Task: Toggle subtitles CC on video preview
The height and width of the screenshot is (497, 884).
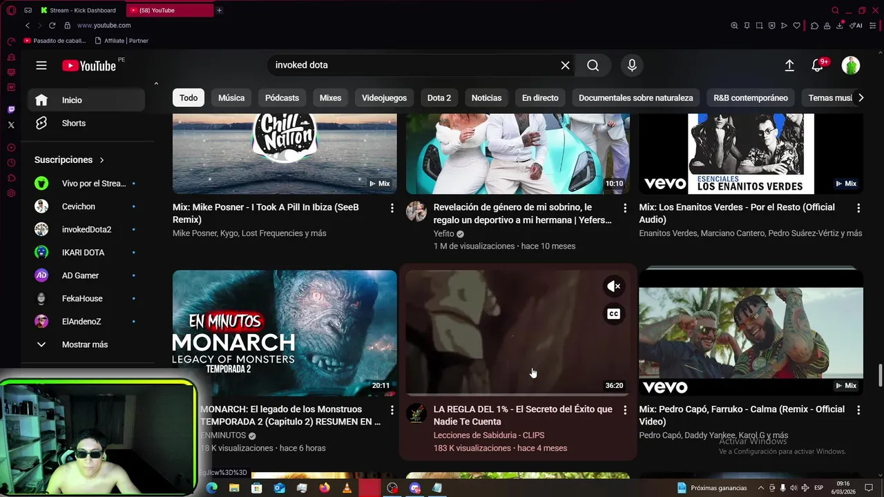Action: point(613,314)
